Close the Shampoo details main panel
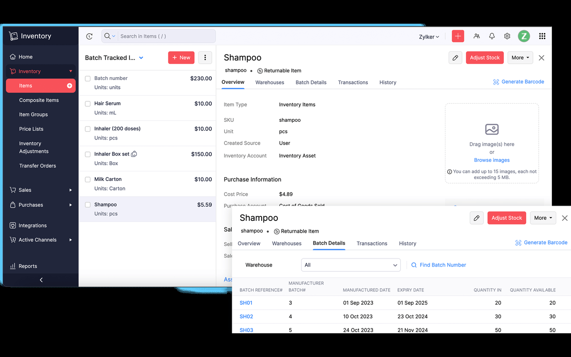 541,58
